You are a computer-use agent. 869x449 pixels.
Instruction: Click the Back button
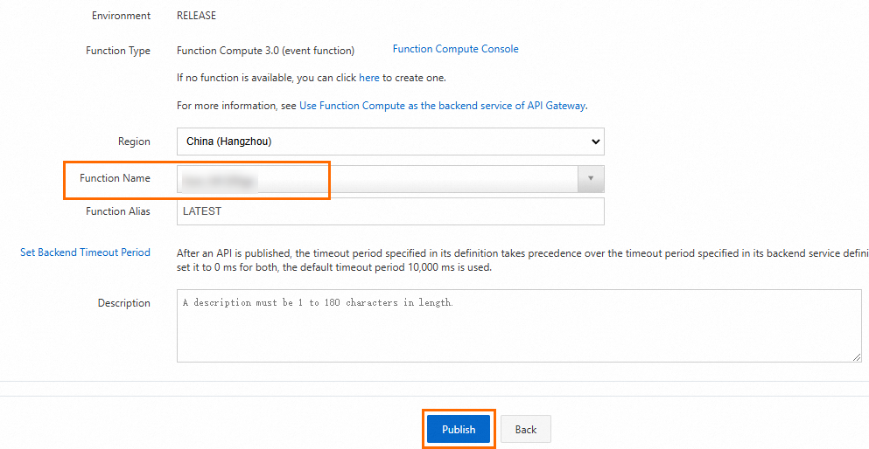tap(525, 429)
